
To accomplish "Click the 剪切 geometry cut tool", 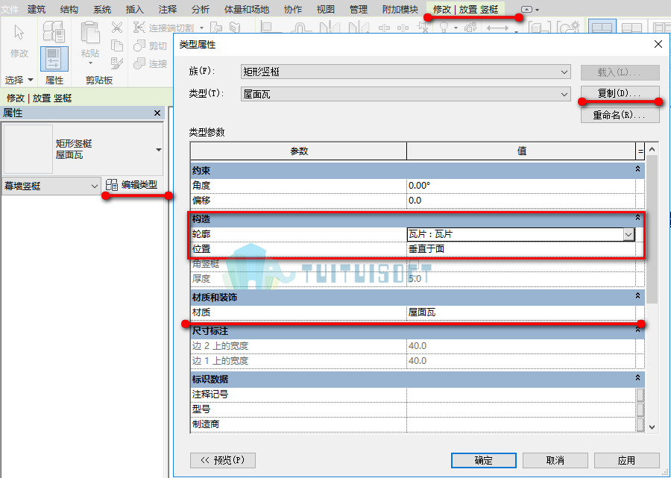I will (150, 45).
